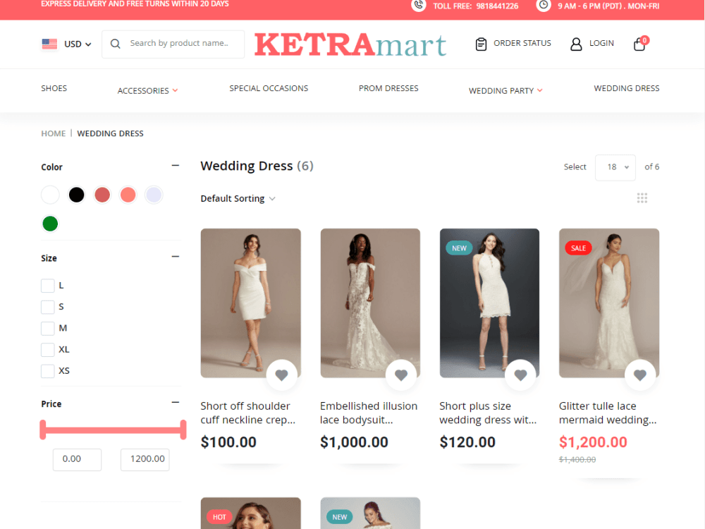
Task: Click the US flag icon in the header
Action: (x=49, y=43)
